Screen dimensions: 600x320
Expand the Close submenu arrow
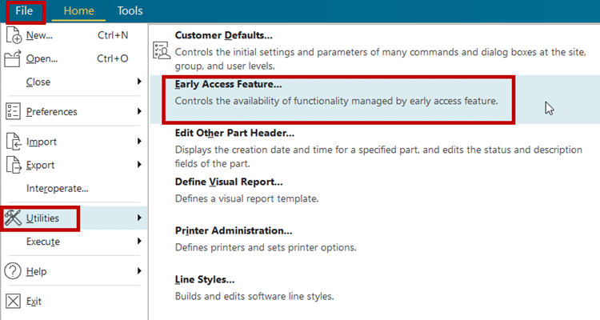[x=139, y=82]
